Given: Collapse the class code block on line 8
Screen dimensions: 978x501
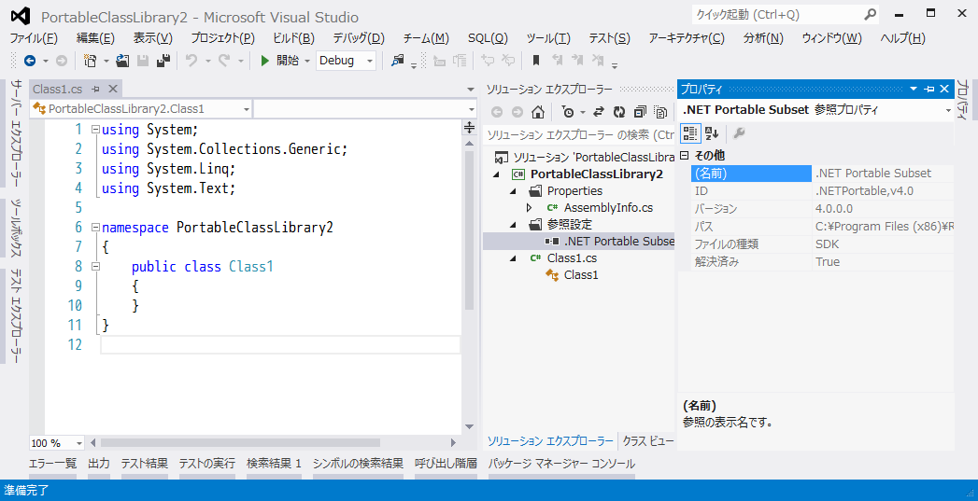Looking at the screenshot, I should point(95,267).
